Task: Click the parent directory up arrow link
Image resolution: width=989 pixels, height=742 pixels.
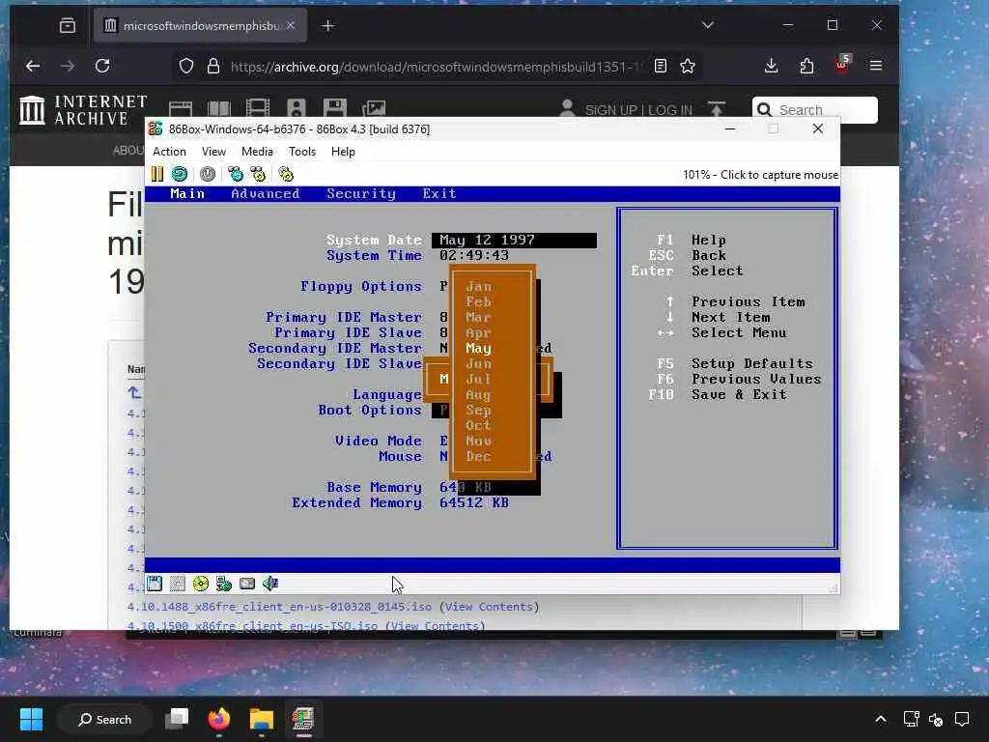Action: (x=133, y=393)
